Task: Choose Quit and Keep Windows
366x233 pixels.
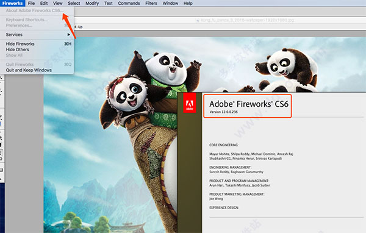Action: tap(37, 70)
